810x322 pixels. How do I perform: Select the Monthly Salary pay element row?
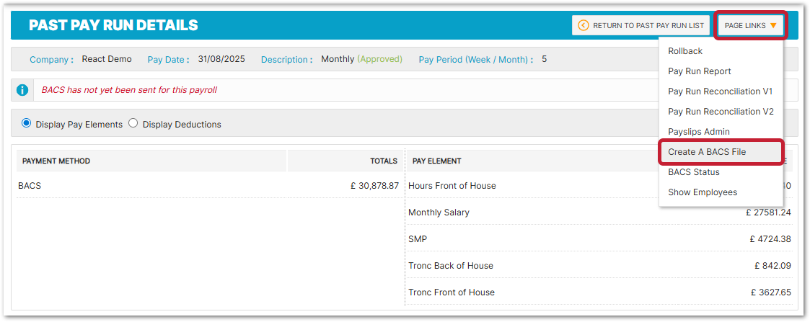(x=439, y=213)
